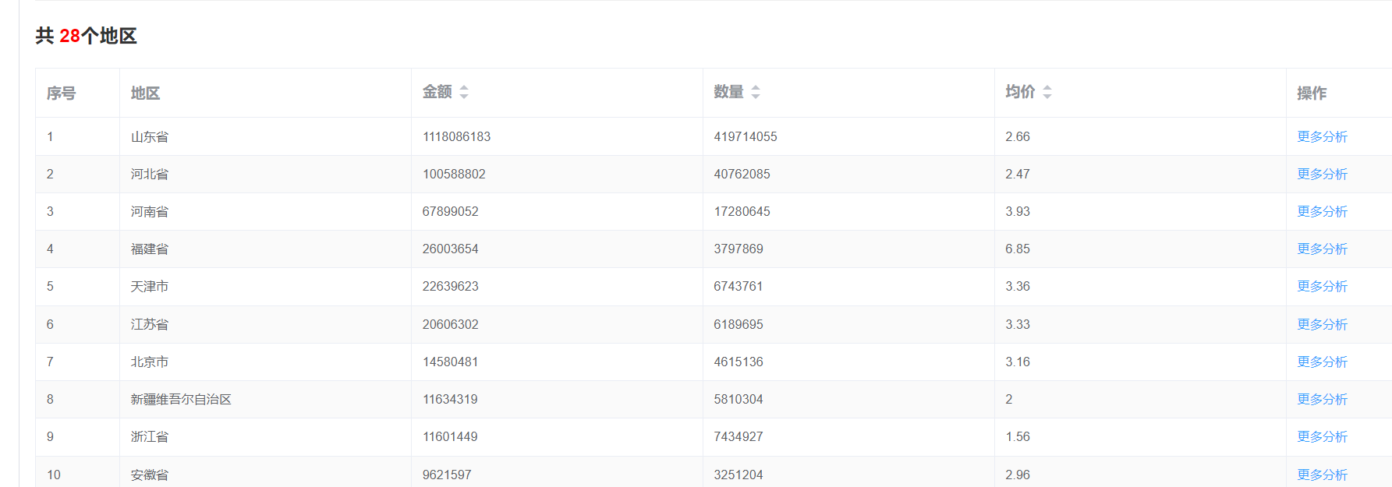Viewport: 1392px width, 487px height.
Task: Sort table by 均价 column arrows
Action: (x=1047, y=92)
